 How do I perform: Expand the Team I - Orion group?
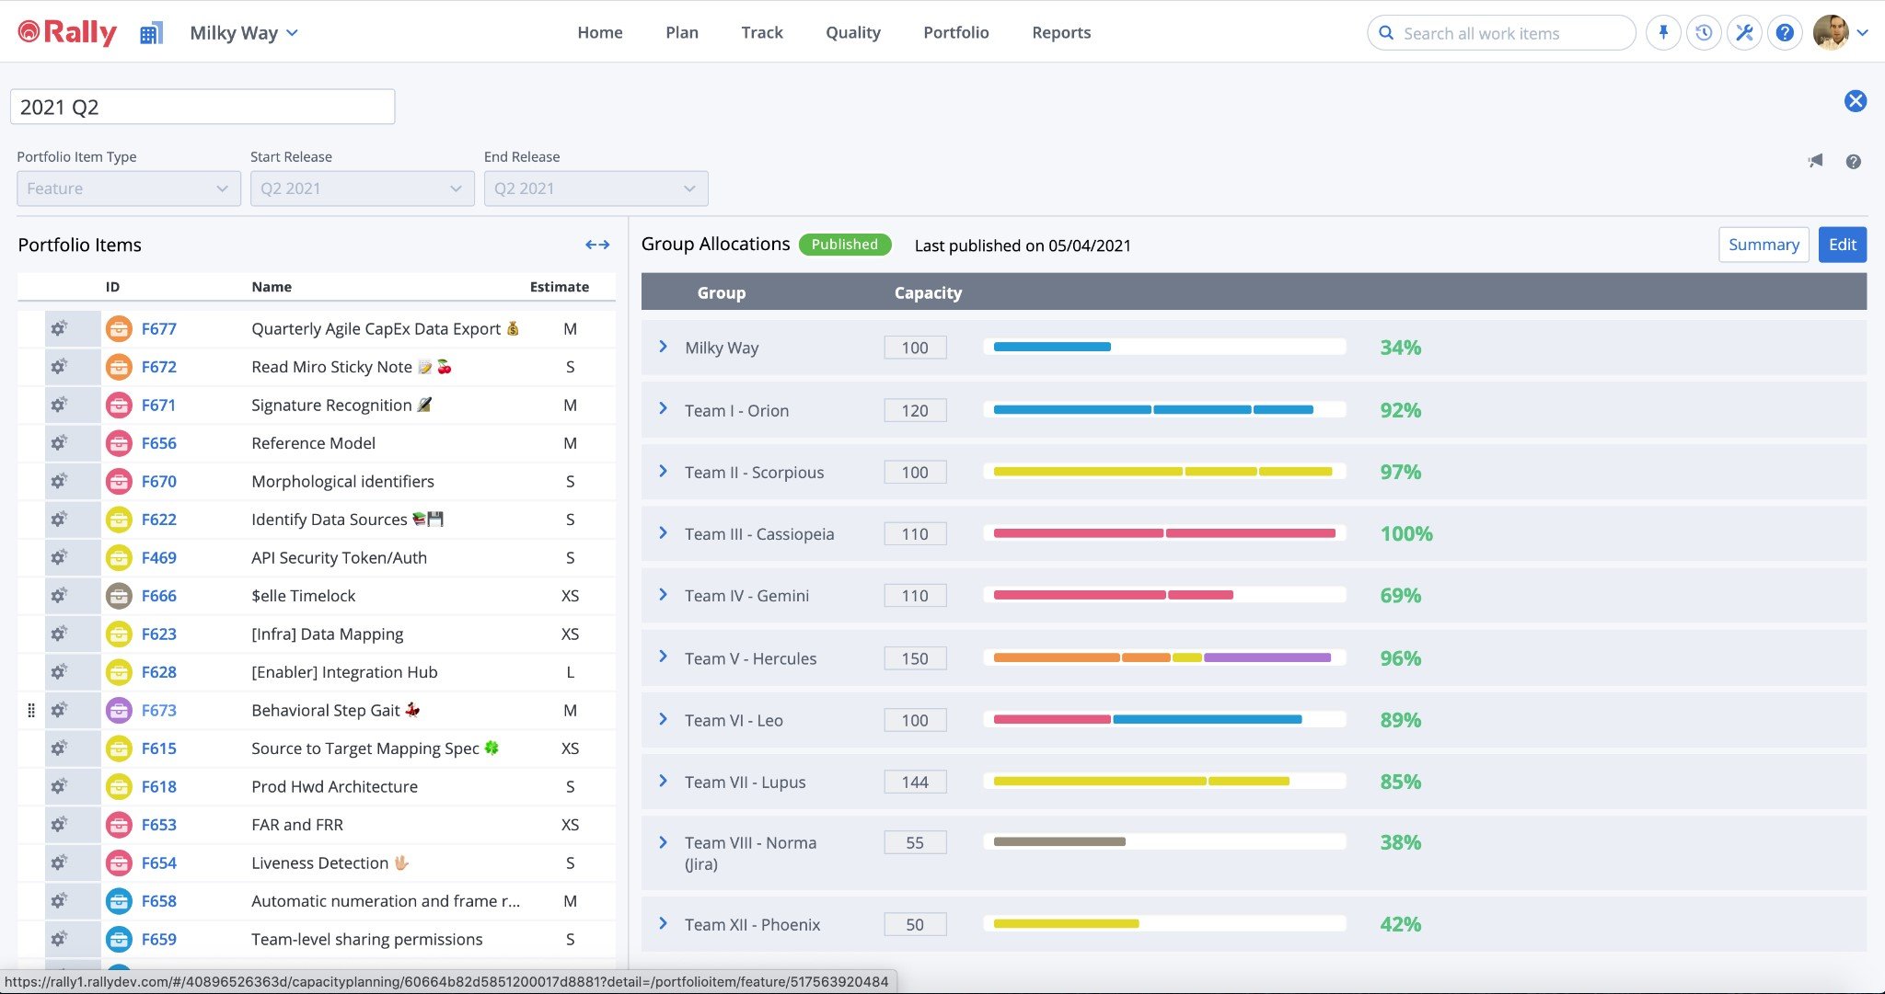[x=663, y=408]
